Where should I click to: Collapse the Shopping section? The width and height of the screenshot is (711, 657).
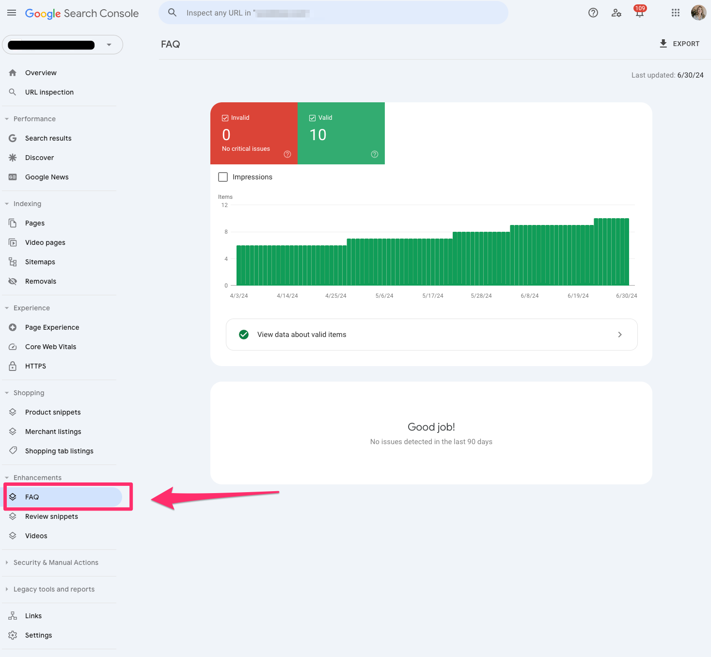[x=7, y=393]
